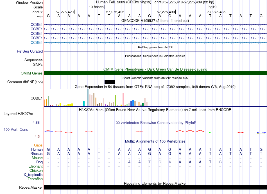Click the faded T mismatch ending Rhesus row
The height and width of the screenshot is (194, 267).
[261, 154]
